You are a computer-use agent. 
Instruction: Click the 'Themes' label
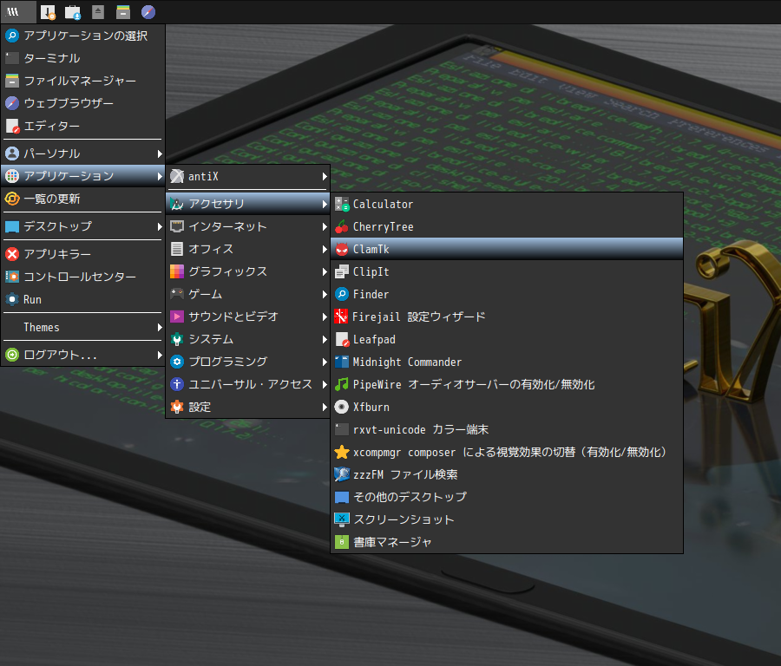pyautogui.click(x=42, y=327)
